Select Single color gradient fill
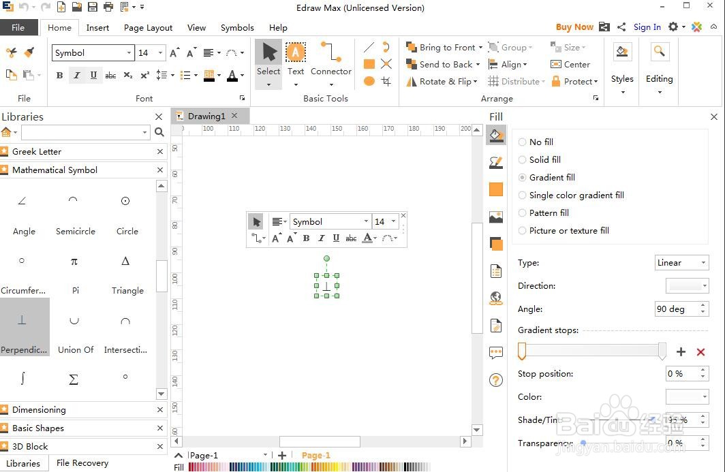 [x=571, y=195]
